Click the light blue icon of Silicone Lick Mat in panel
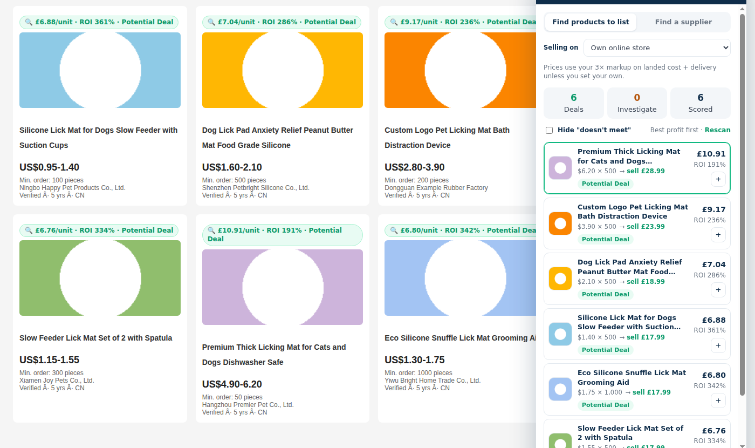The width and height of the screenshot is (755, 448). [560, 334]
